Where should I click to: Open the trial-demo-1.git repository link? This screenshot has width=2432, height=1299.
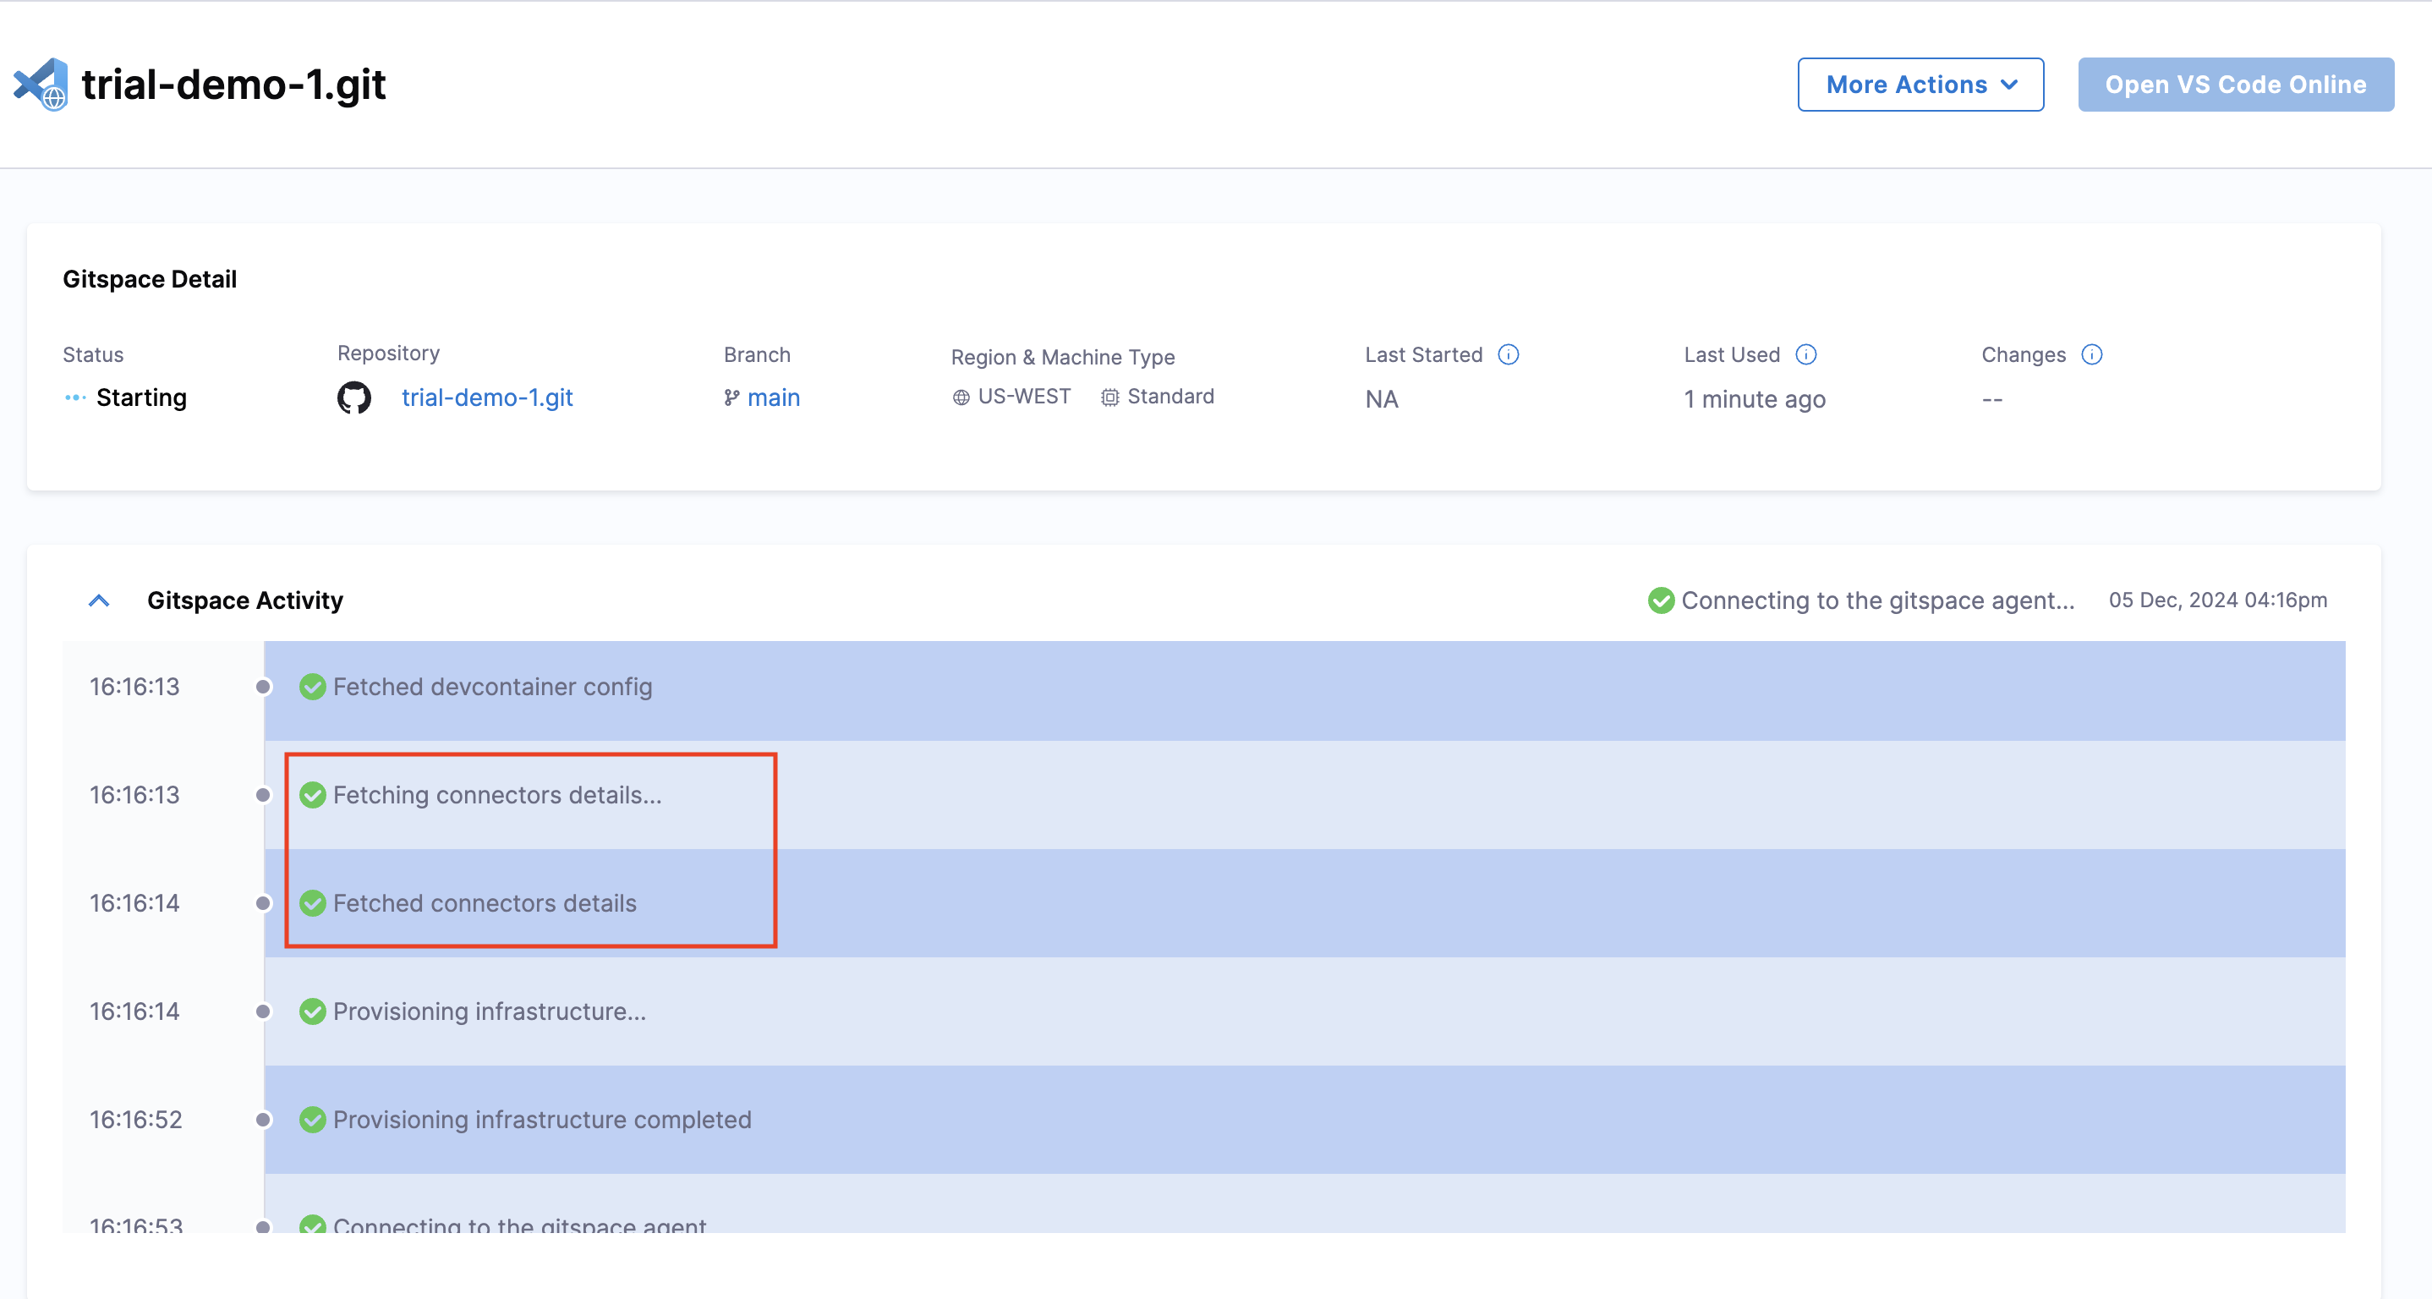(487, 397)
